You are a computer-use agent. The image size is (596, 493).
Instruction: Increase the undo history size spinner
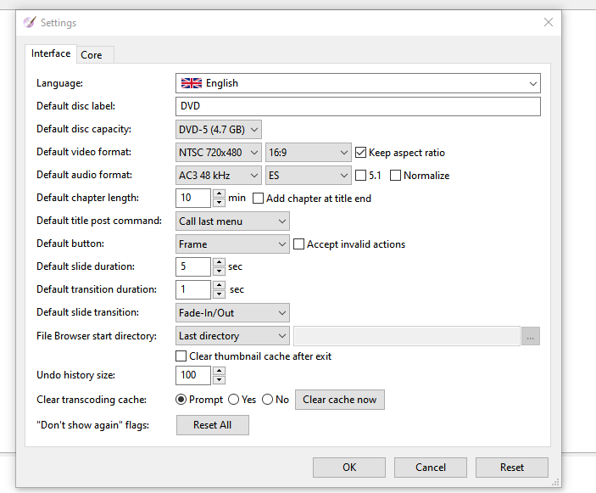tap(219, 370)
